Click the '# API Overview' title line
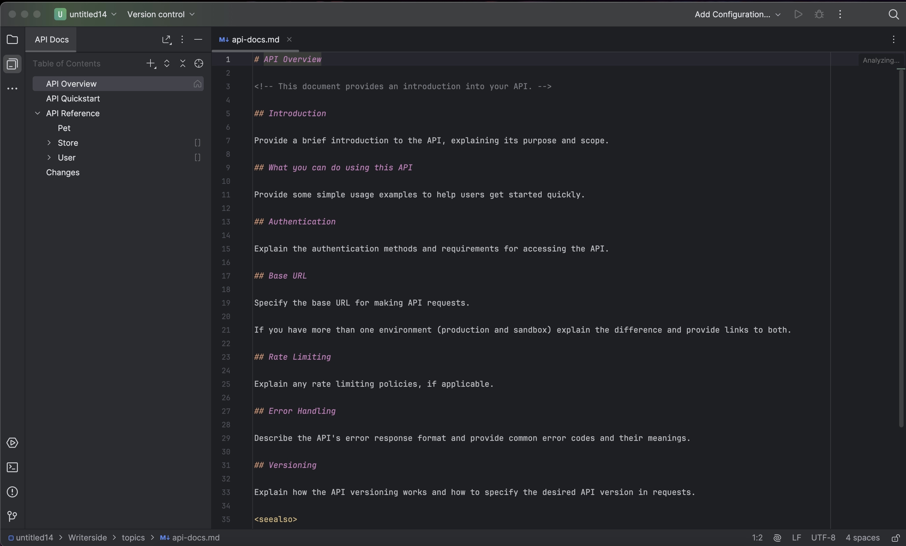The width and height of the screenshot is (906, 546). (x=287, y=60)
